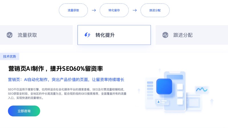This screenshot has height=128, width=228.
Task: Click the SEO description paragraph
Action: (x=67, y=94)
